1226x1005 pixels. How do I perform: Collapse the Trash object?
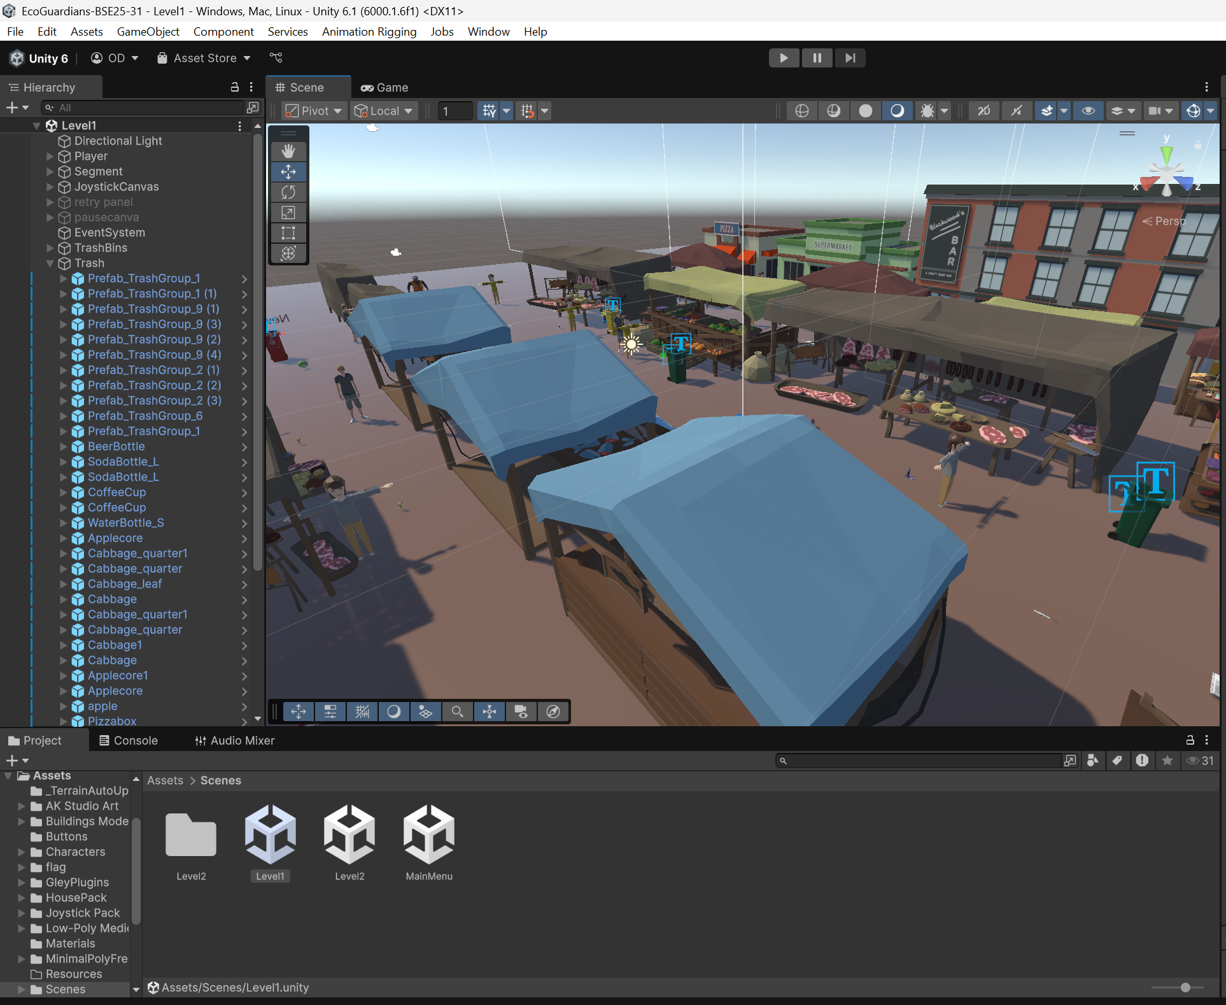[x=50, y=263]
